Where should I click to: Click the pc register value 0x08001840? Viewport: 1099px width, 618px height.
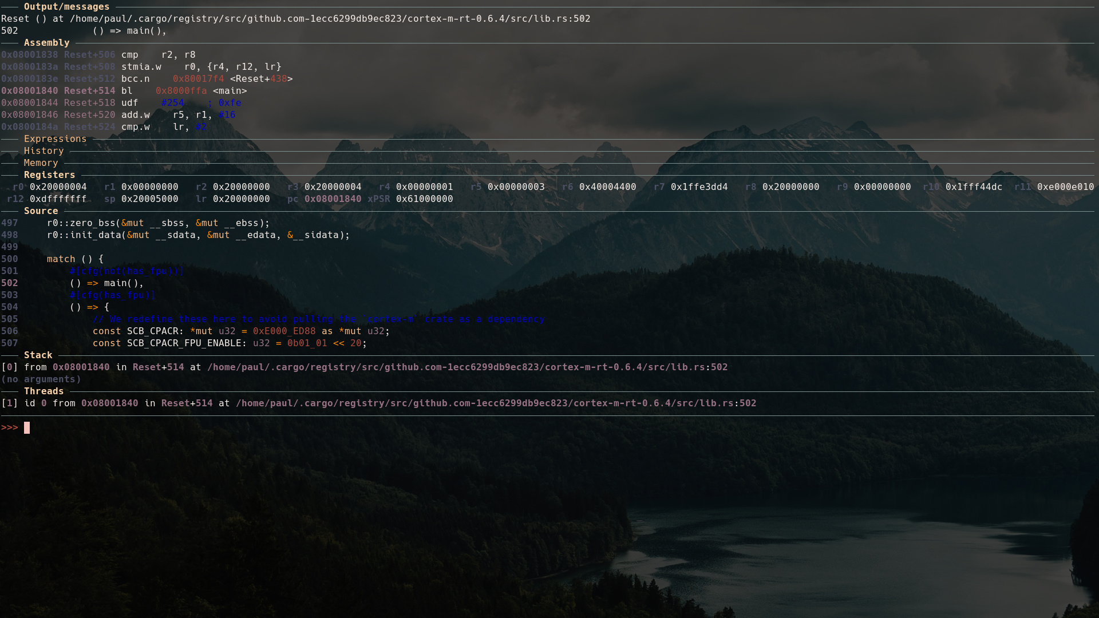(x=333, y=199)
